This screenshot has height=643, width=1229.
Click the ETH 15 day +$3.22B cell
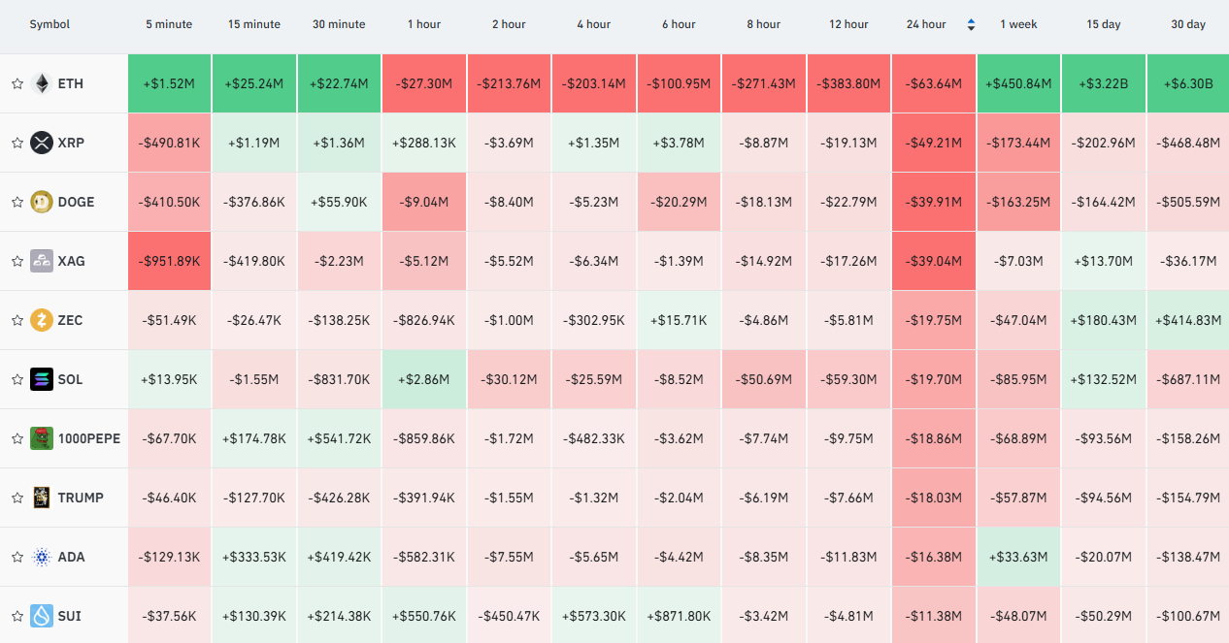click(1104, 83)
